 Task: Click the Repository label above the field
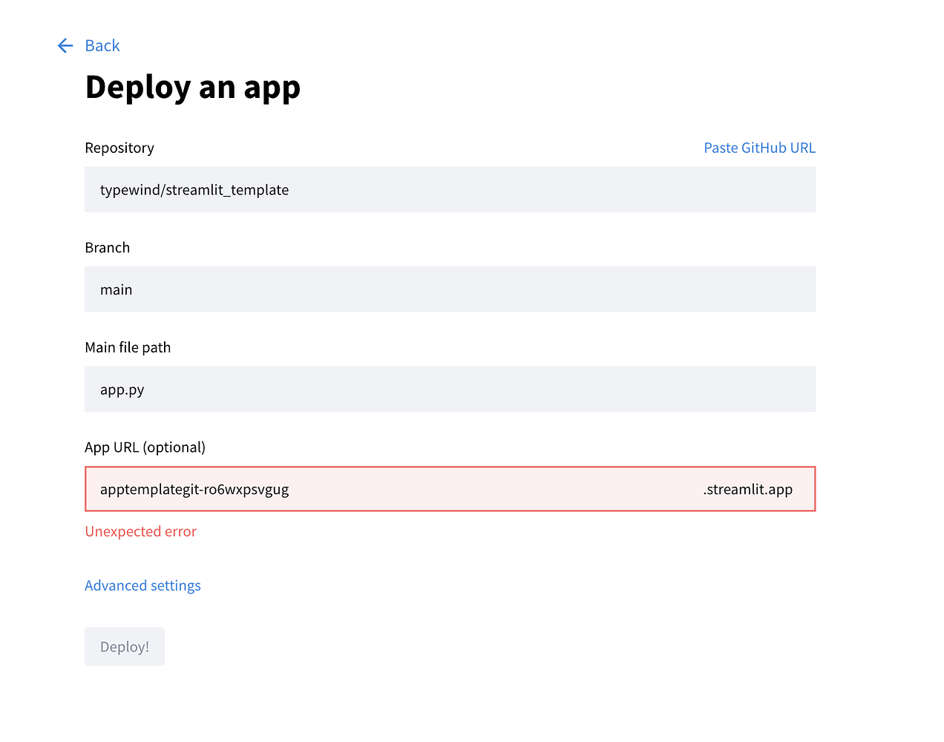click(119, 148)
